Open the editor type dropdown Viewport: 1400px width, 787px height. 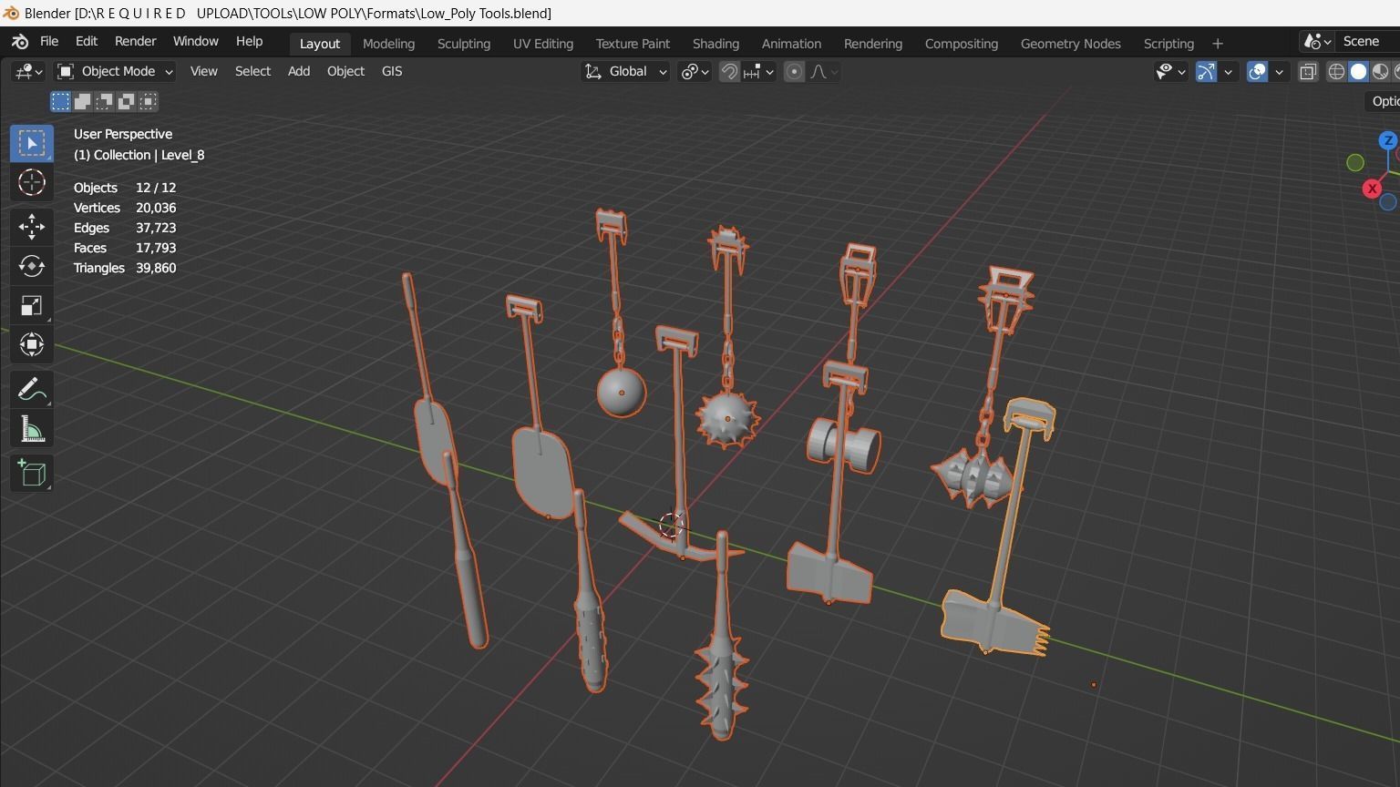27,71
